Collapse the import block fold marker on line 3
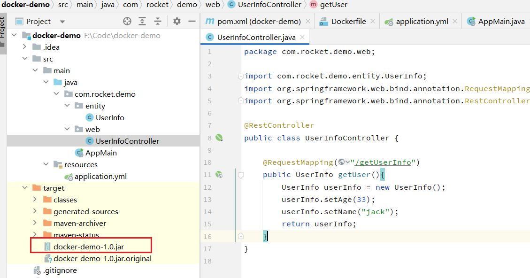The height and width of the screenshot is (278, 530). [241, 77]
